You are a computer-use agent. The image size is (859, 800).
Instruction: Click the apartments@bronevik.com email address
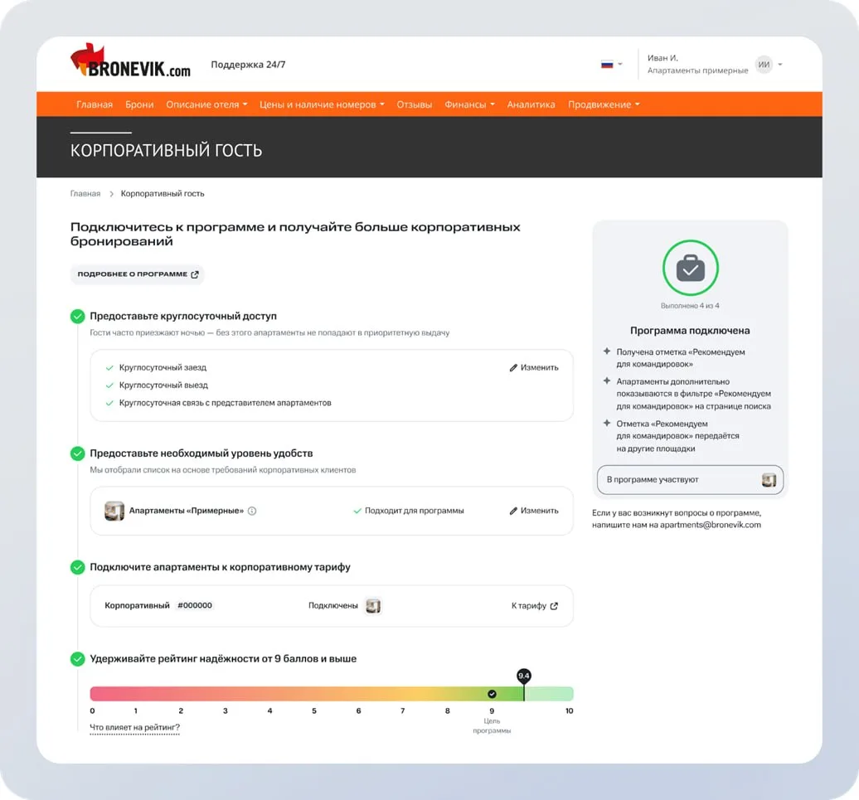coord(710,525)
